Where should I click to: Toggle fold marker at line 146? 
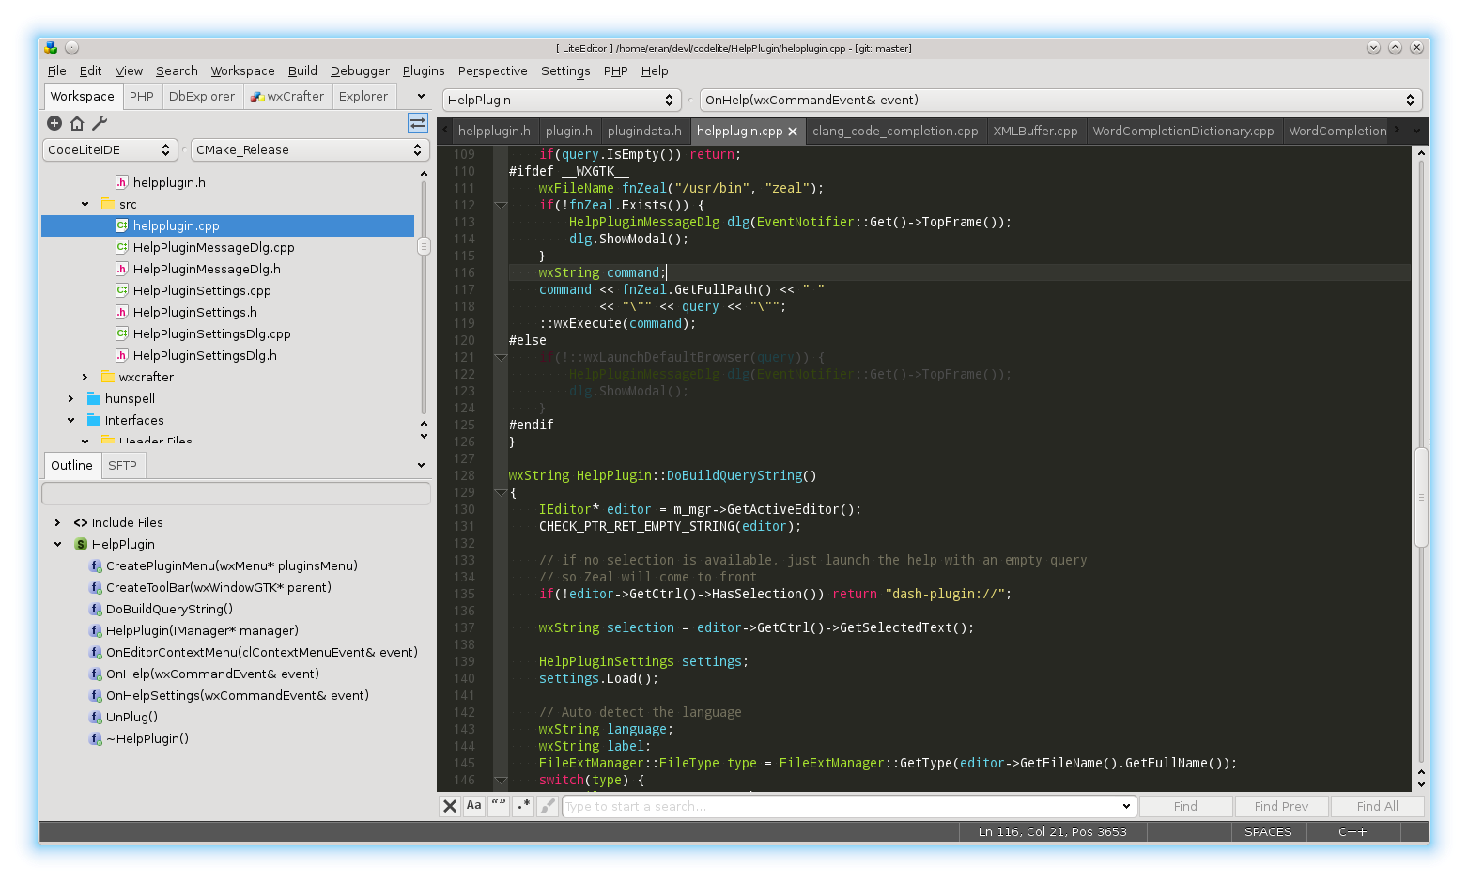(501, 780)
